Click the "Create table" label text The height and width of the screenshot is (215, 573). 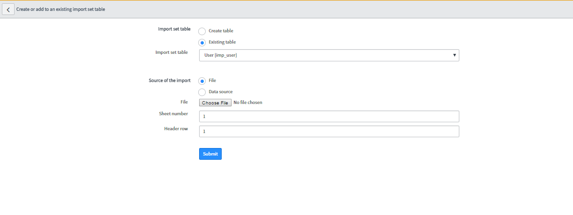[221, 31]
